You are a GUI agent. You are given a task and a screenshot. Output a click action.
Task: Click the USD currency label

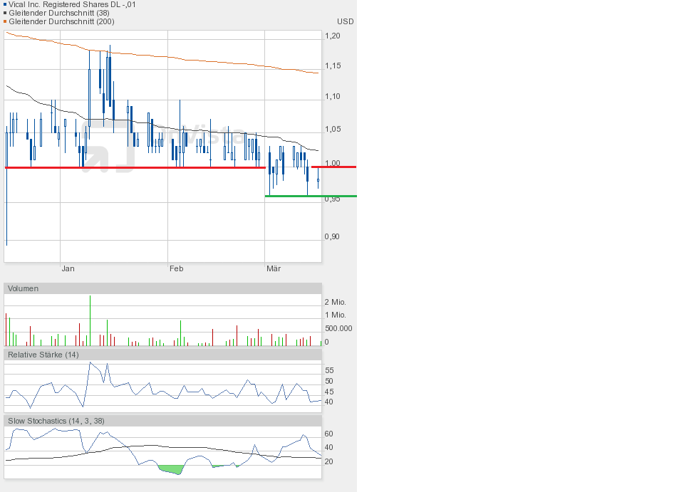(345, 21)
